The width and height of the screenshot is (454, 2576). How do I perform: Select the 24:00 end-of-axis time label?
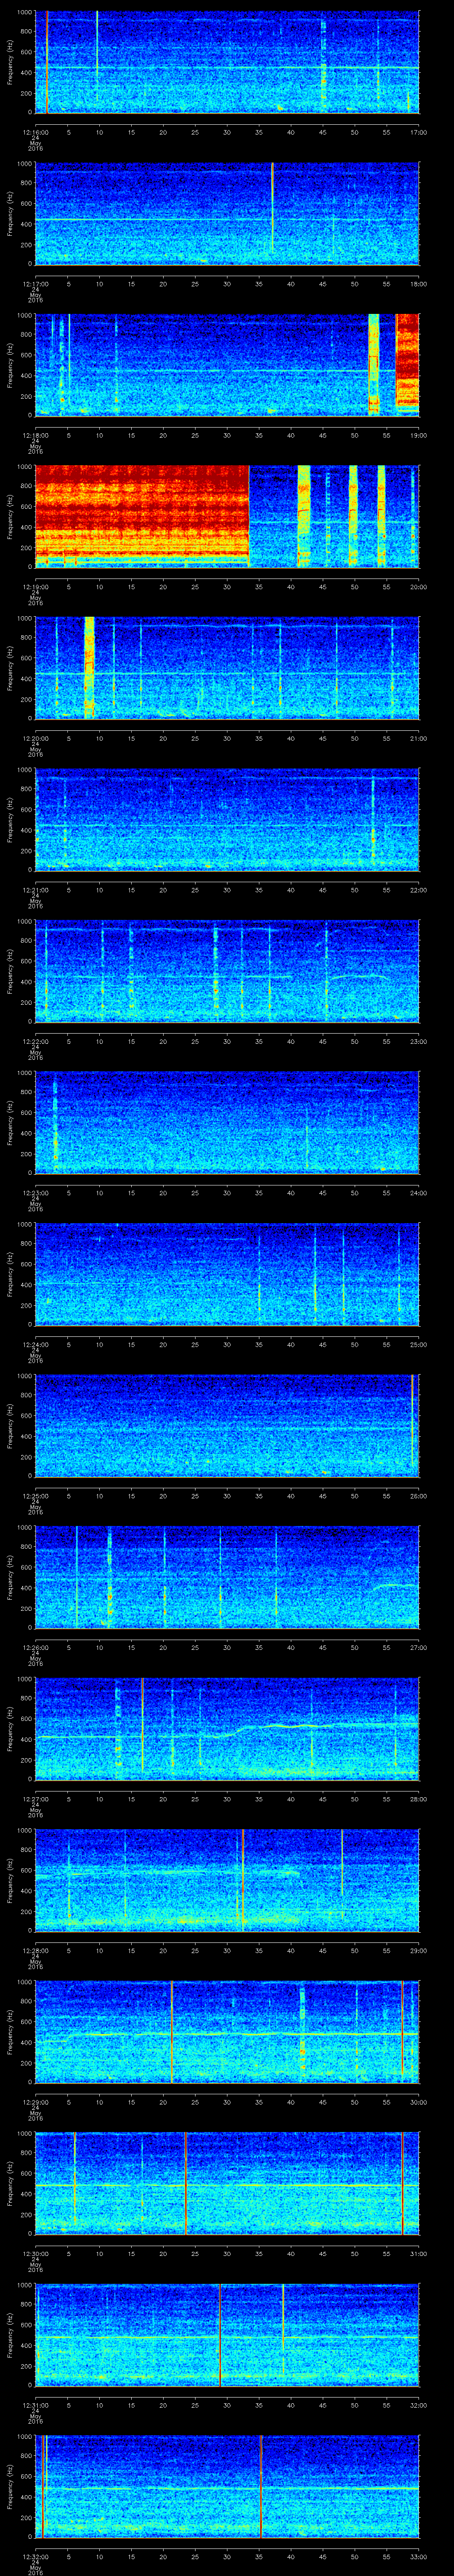(418, 1193)
